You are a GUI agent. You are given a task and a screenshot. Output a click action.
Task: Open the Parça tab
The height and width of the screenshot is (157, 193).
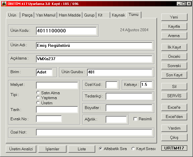pyautogui.click(x=27, y=15)
